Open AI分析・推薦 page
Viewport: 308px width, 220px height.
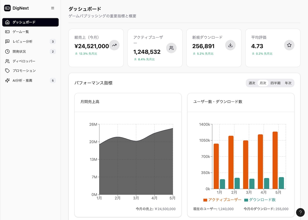point(30,80)
